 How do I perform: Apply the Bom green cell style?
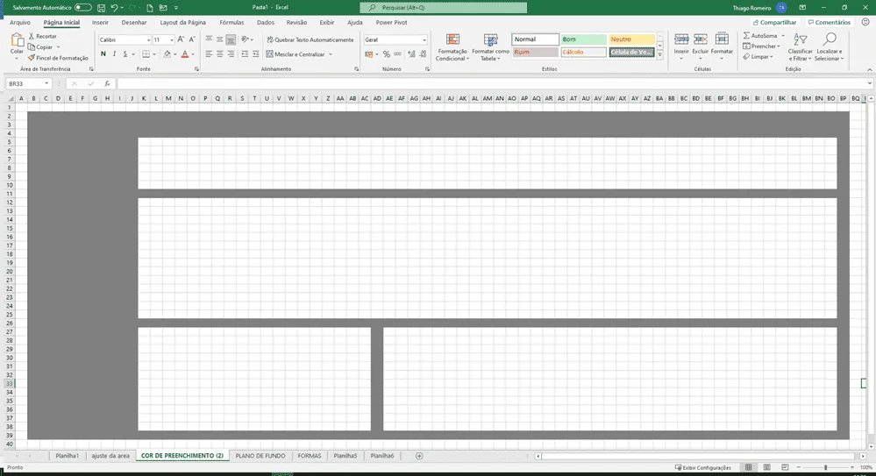tap(583, 39)
